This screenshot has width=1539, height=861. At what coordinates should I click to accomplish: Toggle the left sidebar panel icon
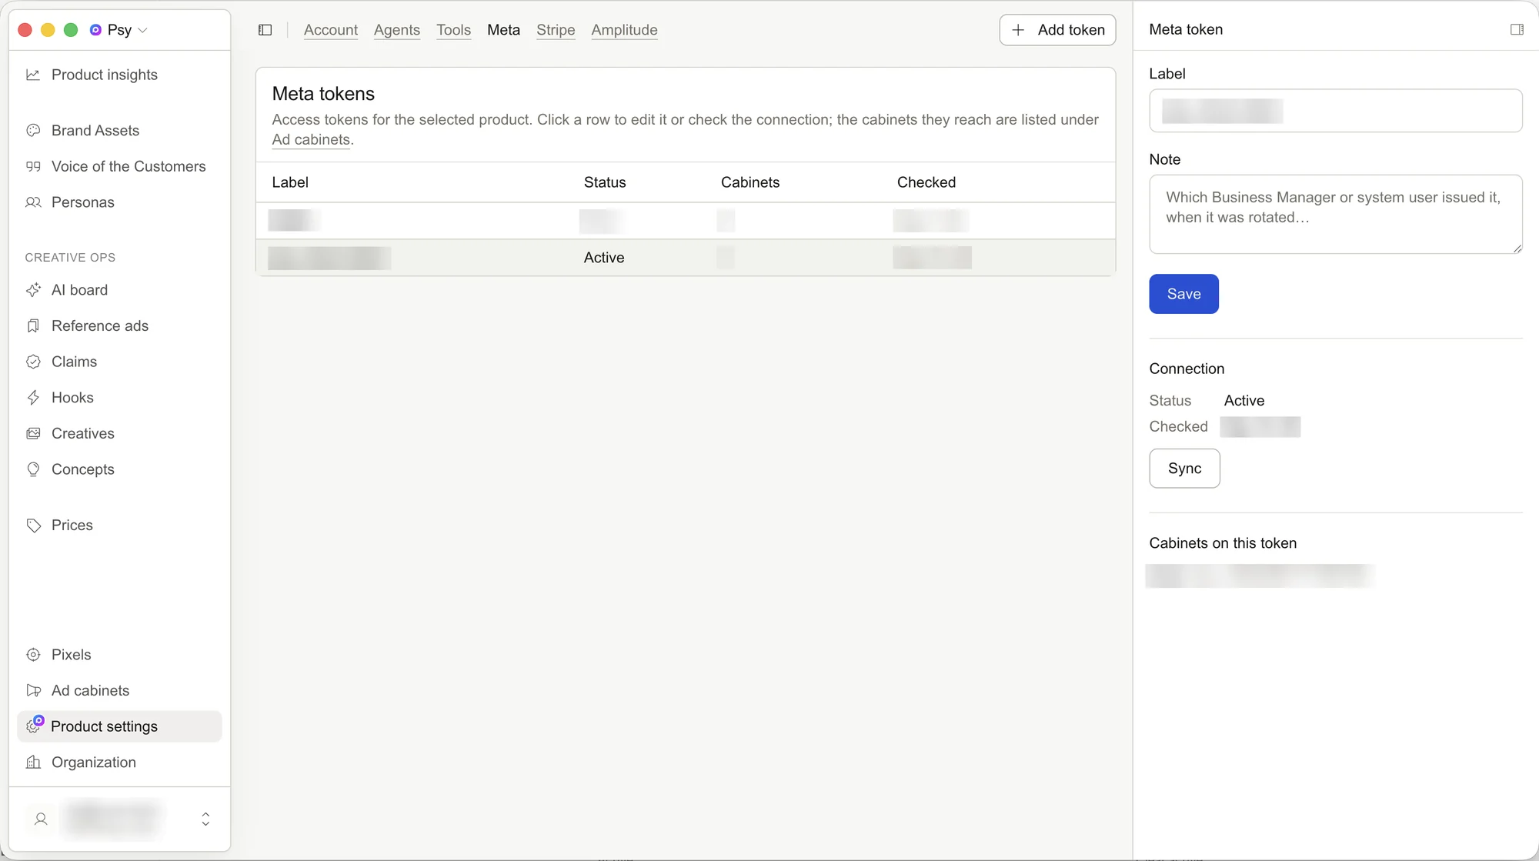265,30
